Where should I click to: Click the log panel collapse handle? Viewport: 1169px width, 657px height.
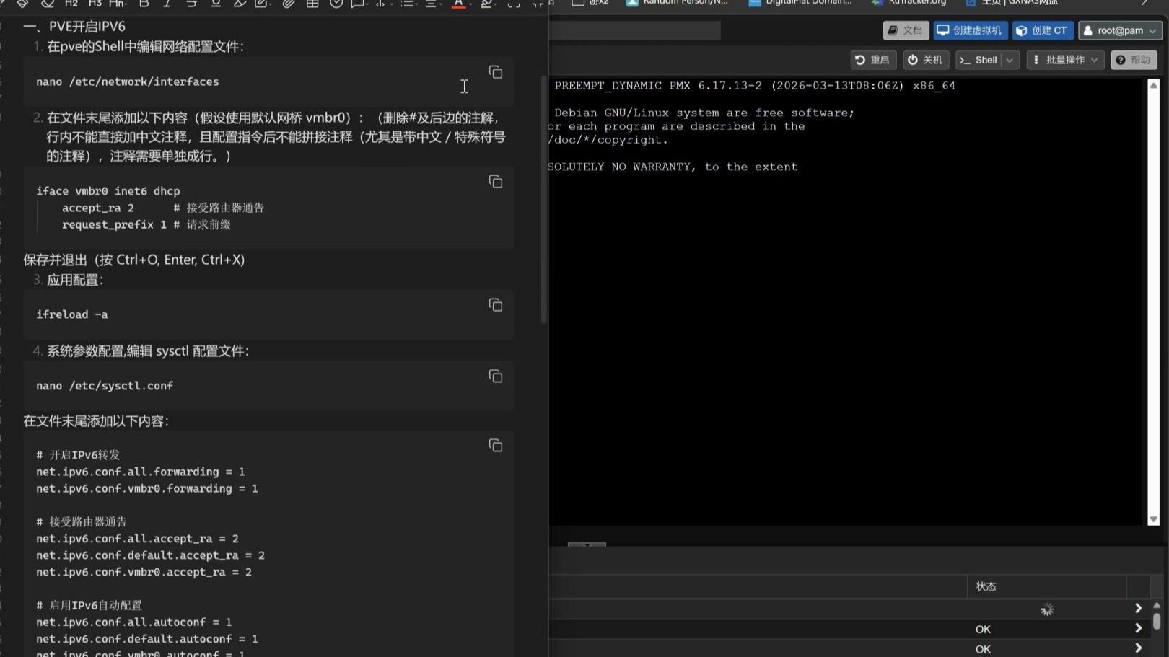[x=587, y=544]
